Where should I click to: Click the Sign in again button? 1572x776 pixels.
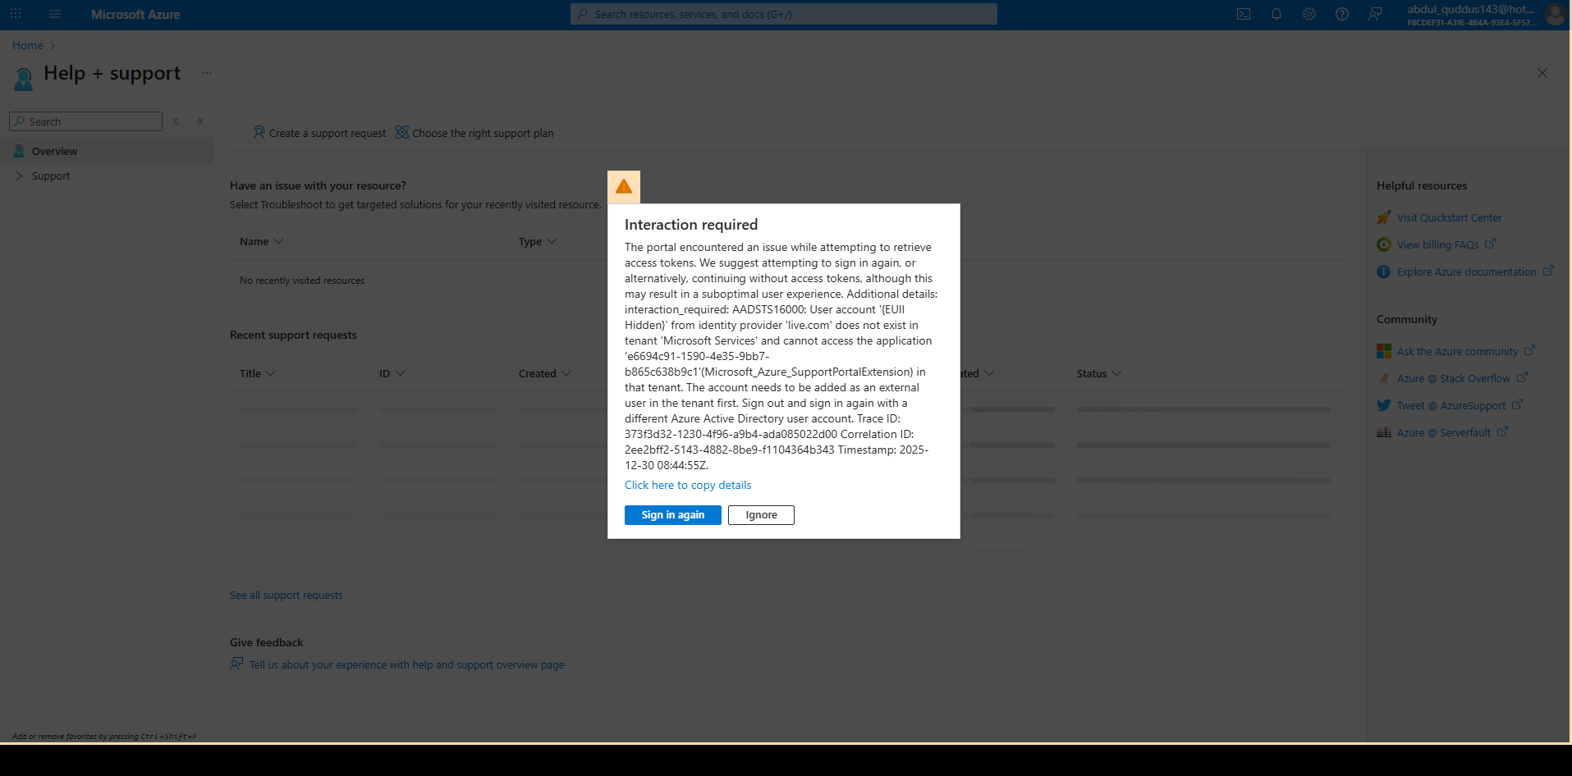point(673,515)
